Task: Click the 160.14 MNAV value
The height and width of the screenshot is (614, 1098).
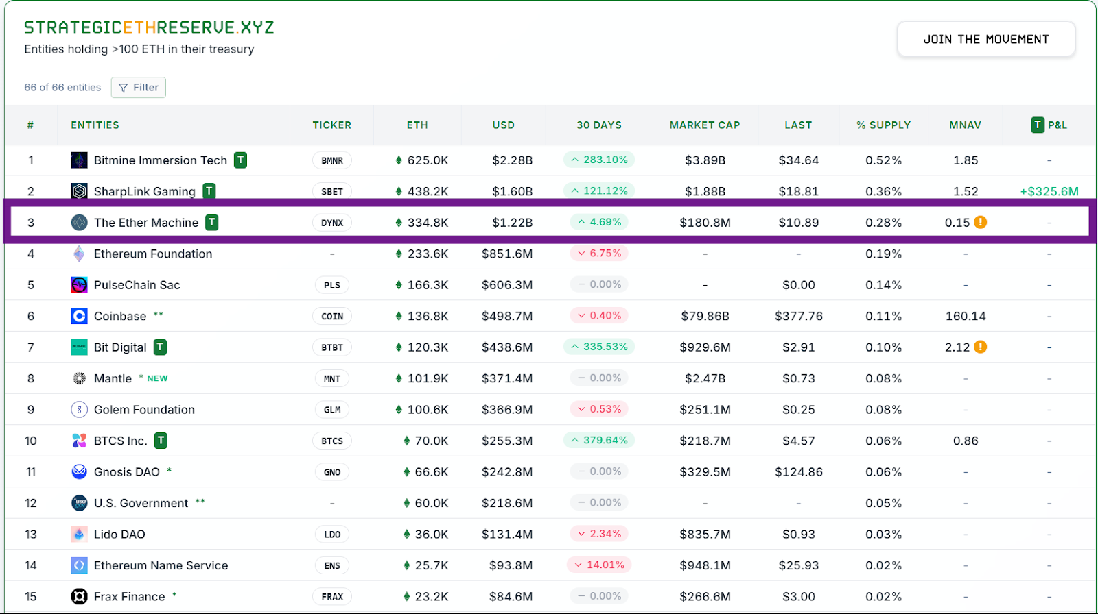Action: point(966,316)
